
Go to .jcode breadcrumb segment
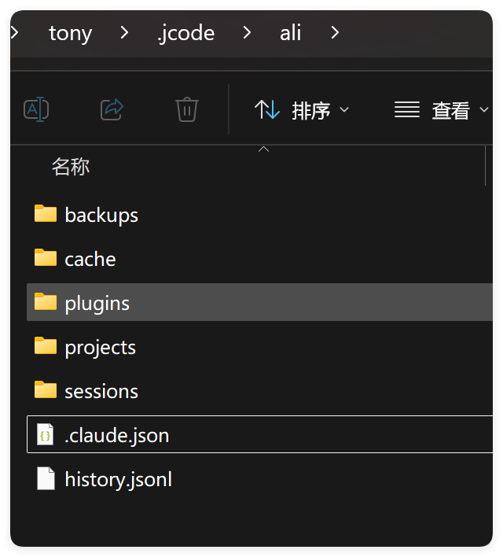185,33
